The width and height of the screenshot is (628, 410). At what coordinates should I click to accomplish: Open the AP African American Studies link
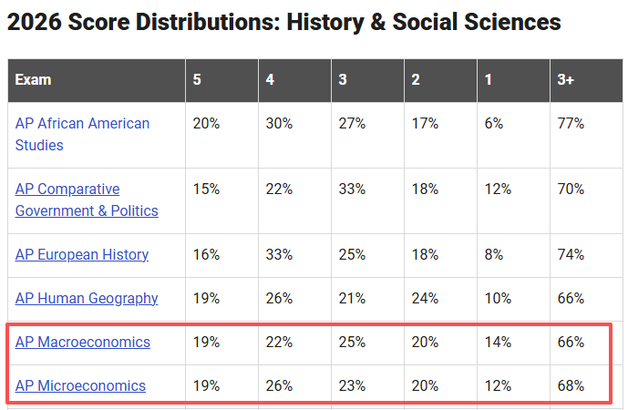coord(82,134)
